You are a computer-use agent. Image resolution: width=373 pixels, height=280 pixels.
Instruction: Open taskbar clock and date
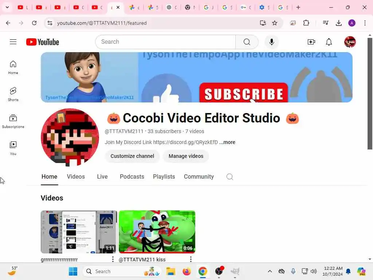(333, 271)
